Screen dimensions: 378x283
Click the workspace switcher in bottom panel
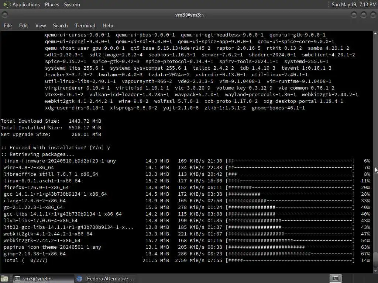335,279
